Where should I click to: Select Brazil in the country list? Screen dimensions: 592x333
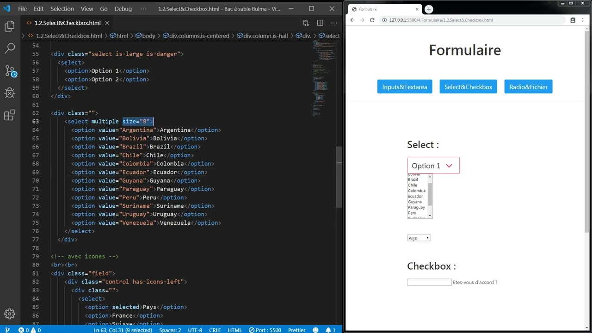click(x=413, y=179)
